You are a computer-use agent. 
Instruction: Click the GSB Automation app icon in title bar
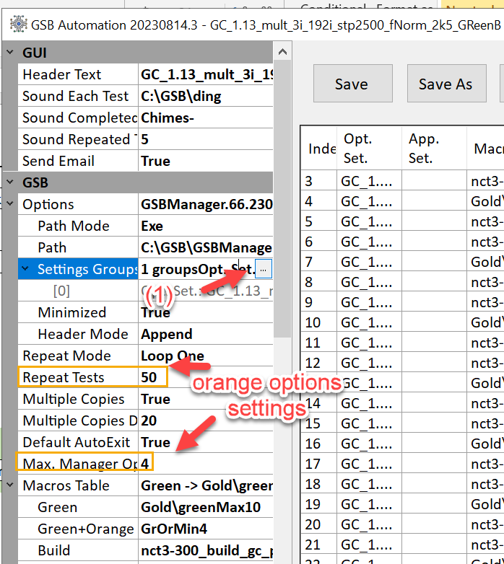tap(17, 25)
